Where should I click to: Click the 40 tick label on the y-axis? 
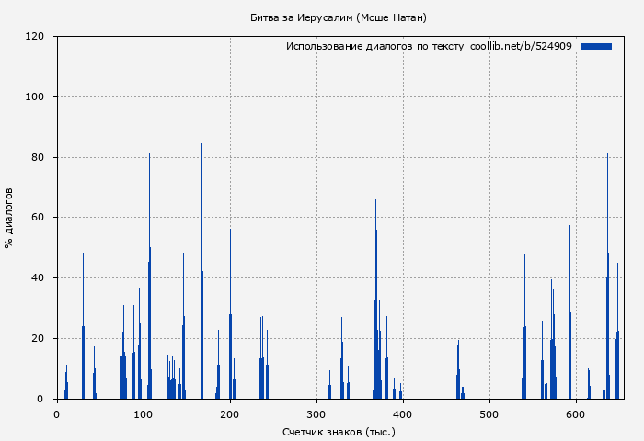[x=38, y=278]
